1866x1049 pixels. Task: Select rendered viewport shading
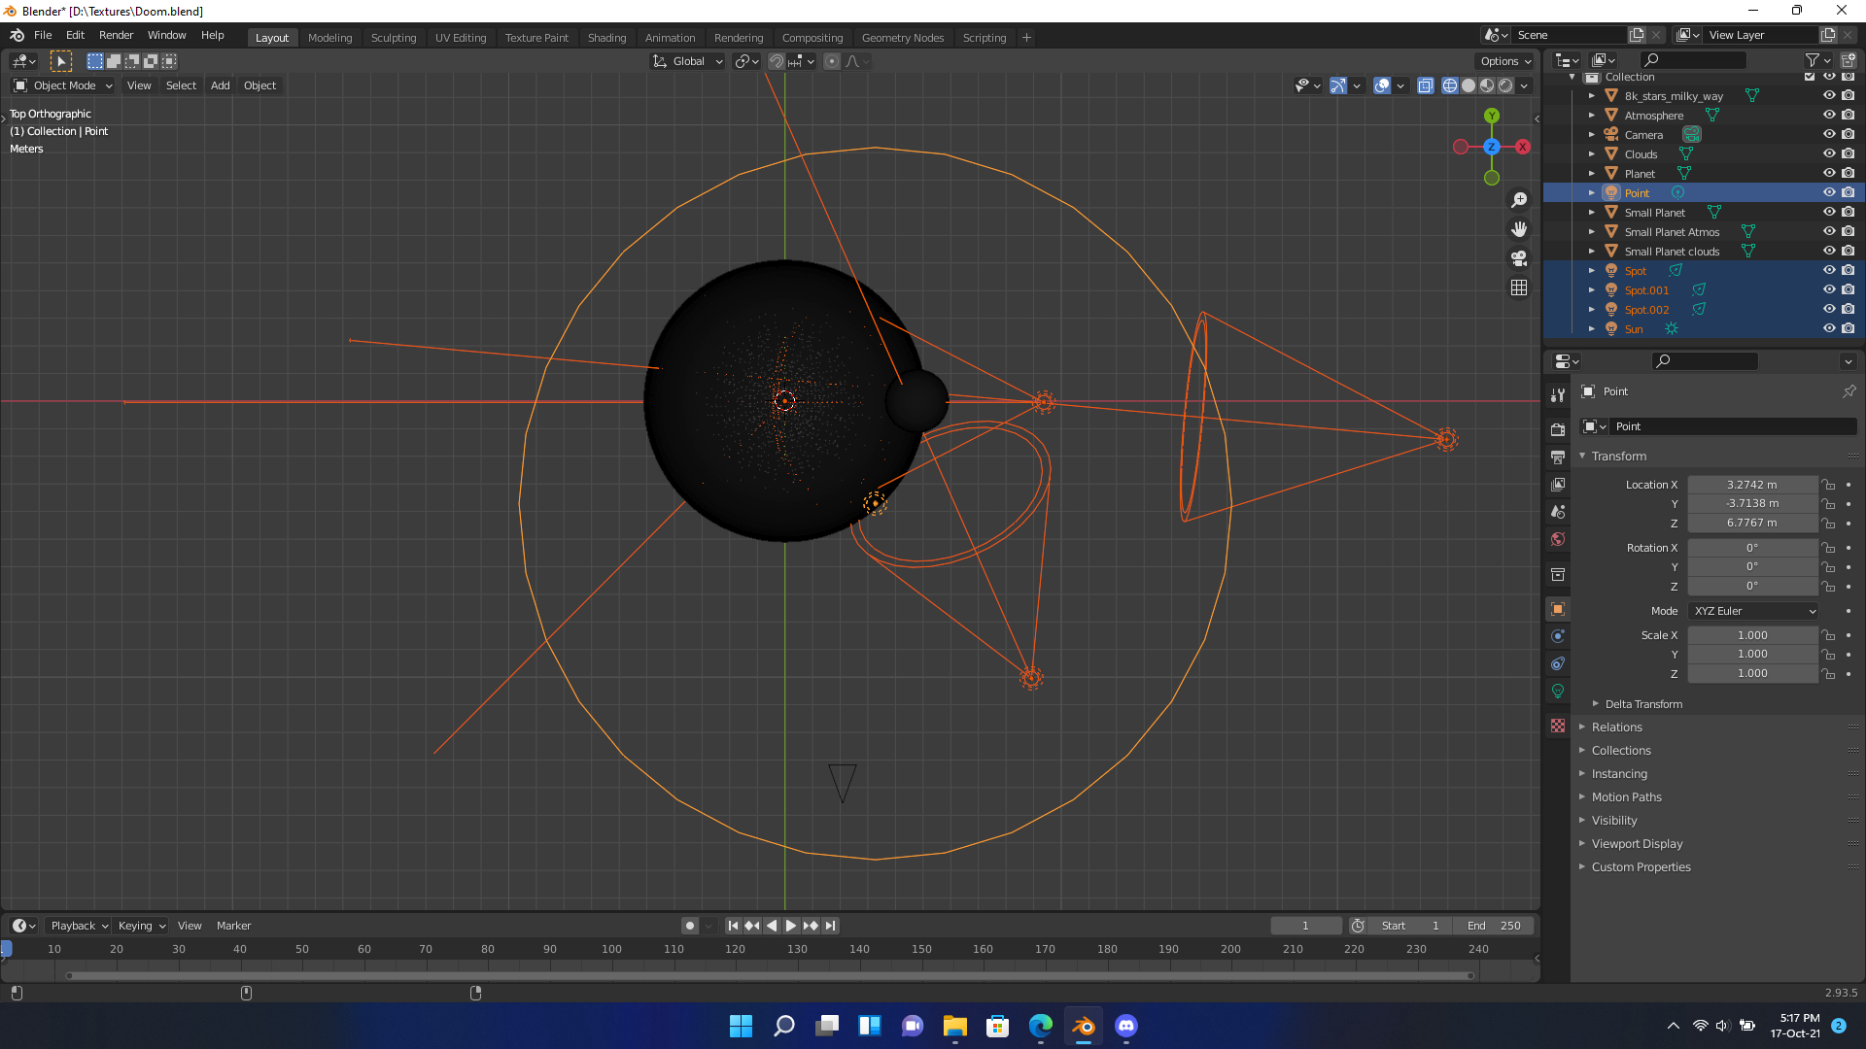point(1505,85)
